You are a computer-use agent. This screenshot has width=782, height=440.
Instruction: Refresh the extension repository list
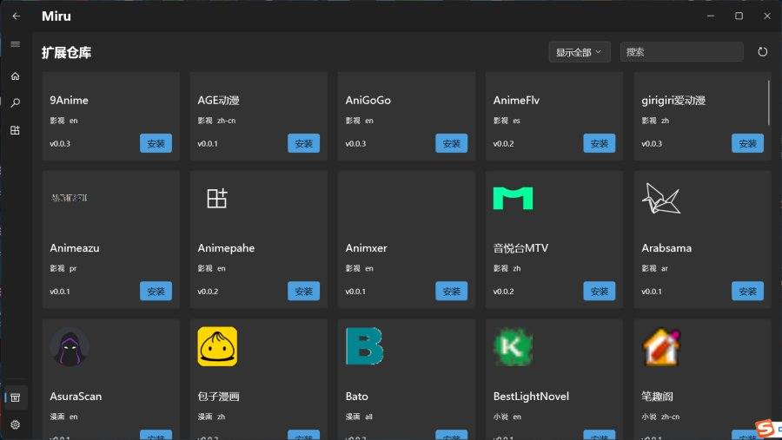[763, 52]
